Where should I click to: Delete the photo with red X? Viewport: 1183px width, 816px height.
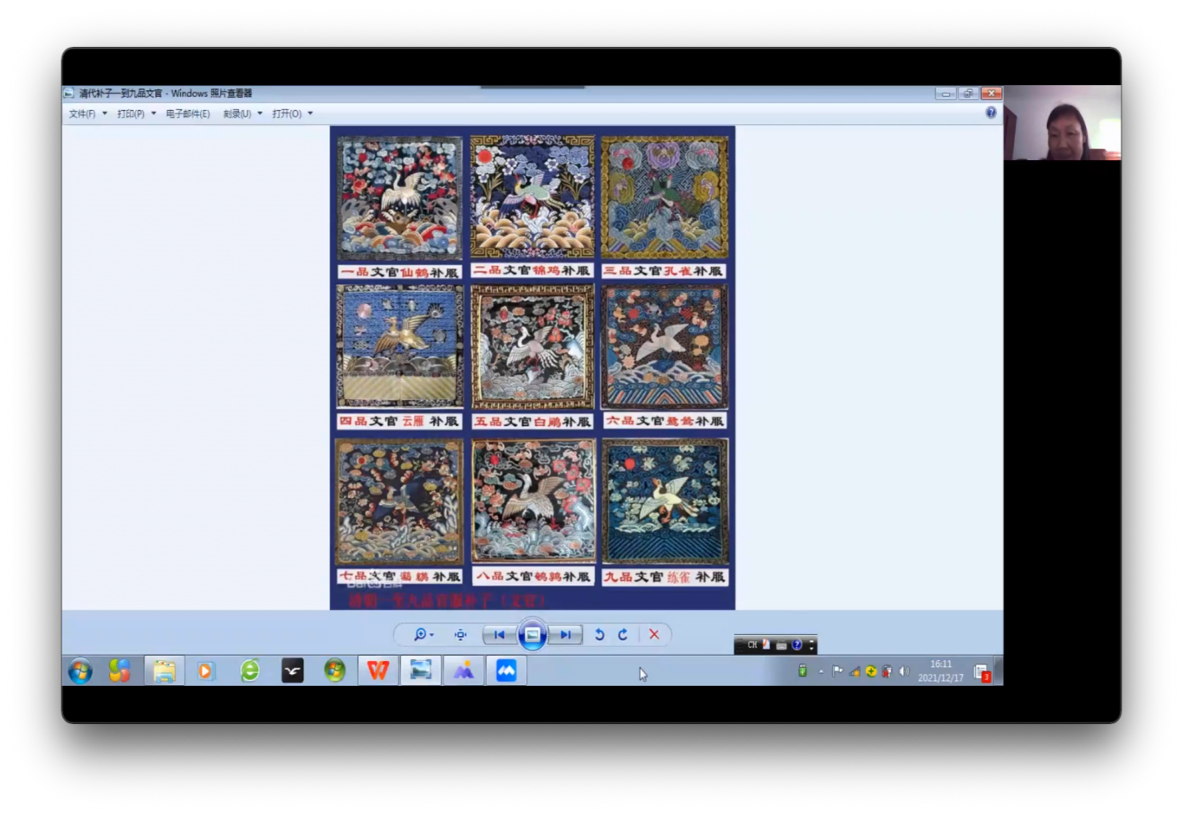click(x=654, y=635)
